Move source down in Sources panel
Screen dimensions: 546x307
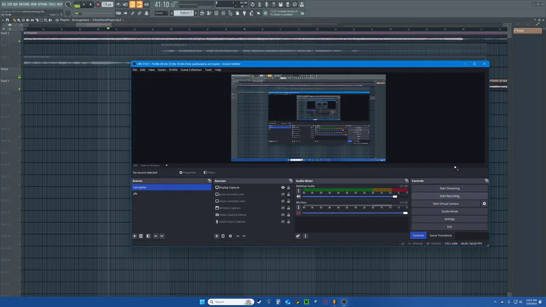point(244,236)
